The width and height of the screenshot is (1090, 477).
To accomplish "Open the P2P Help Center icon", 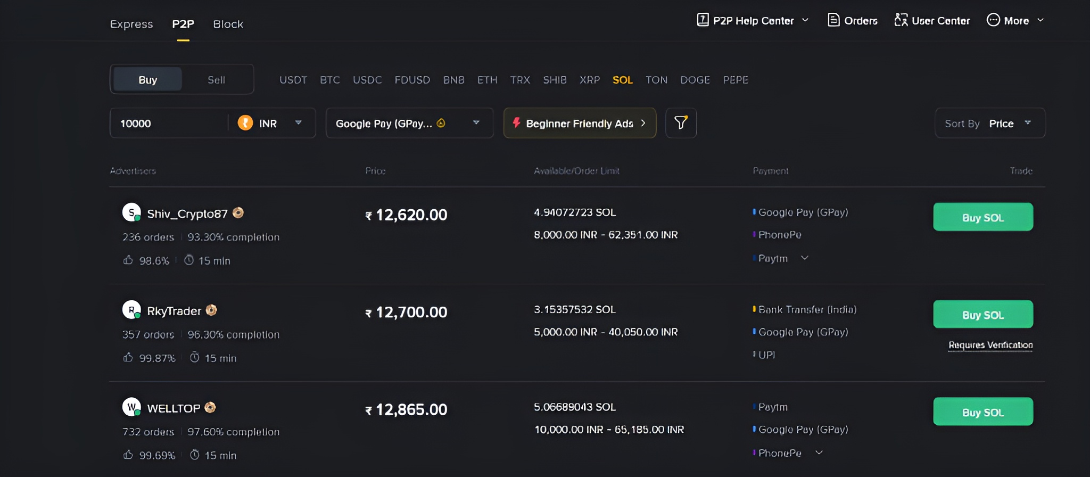I will [703, 20].
